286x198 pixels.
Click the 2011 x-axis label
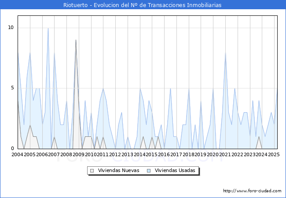pos(103,154)
